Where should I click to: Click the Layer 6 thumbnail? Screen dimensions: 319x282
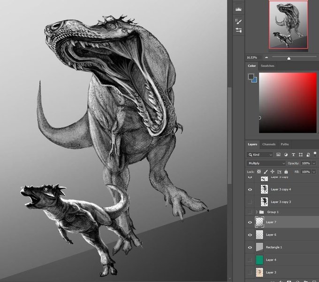coord(259,235)
